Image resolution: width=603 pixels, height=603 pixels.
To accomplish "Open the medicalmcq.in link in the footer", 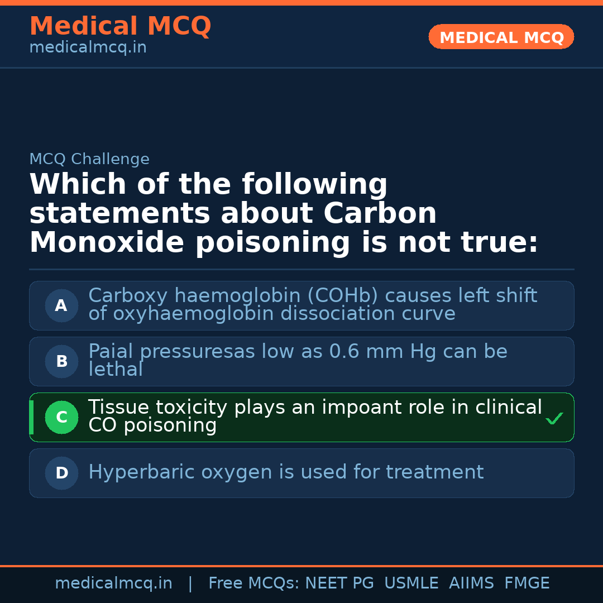I will point(113,583).
